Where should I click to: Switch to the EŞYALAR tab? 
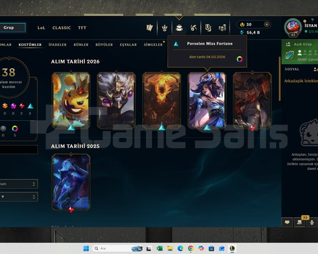point(128,45)
